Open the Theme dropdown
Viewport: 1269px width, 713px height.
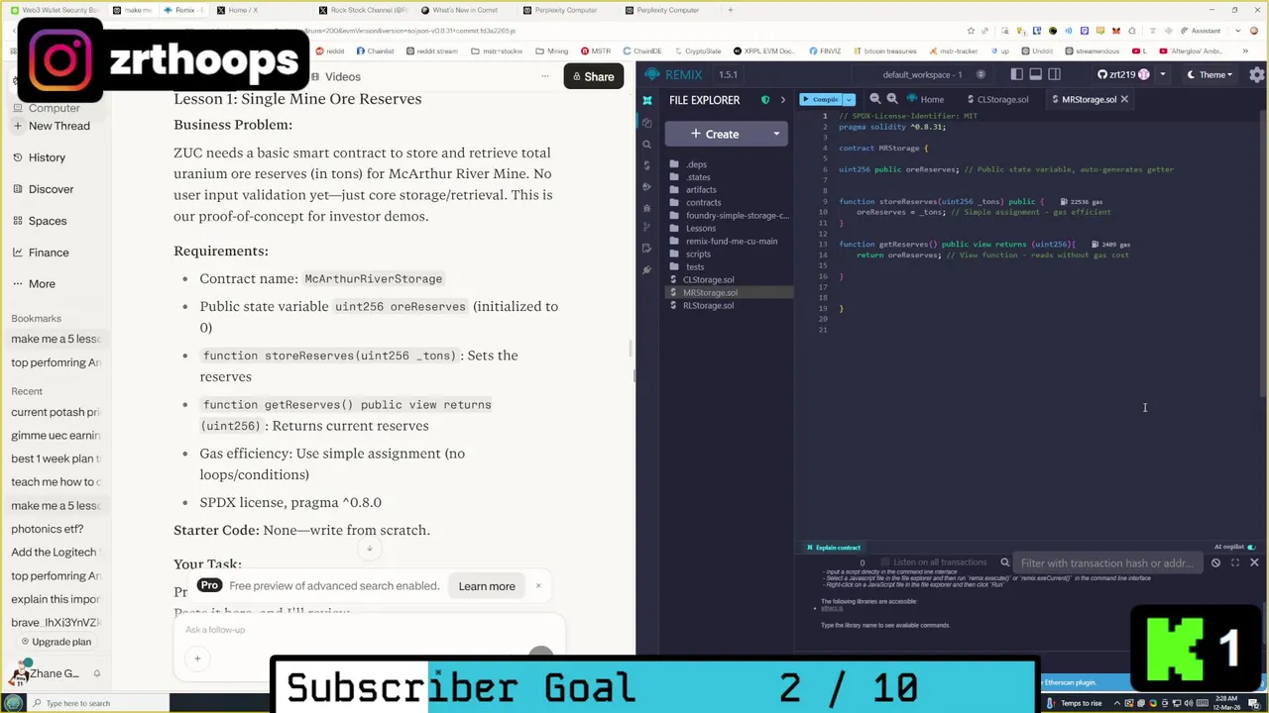click(1211, 74)
